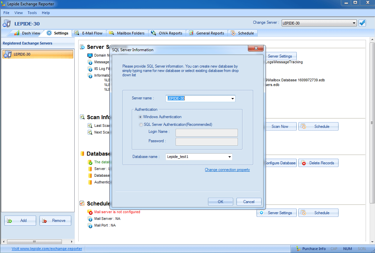Click the Purchase Info icon in status bar
This screenshot has width=375, height=253.
click(x=298, y=249)
